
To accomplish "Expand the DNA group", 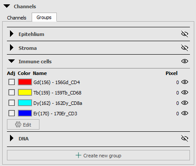I will (x=11, y=138).
